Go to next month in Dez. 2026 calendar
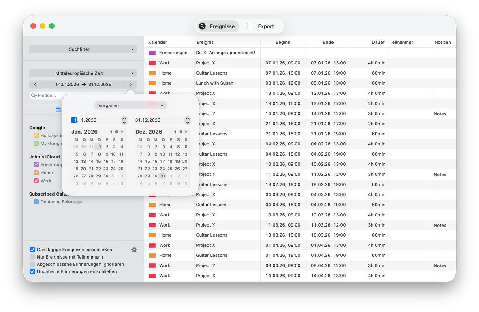479x312 pixels. 186,132
